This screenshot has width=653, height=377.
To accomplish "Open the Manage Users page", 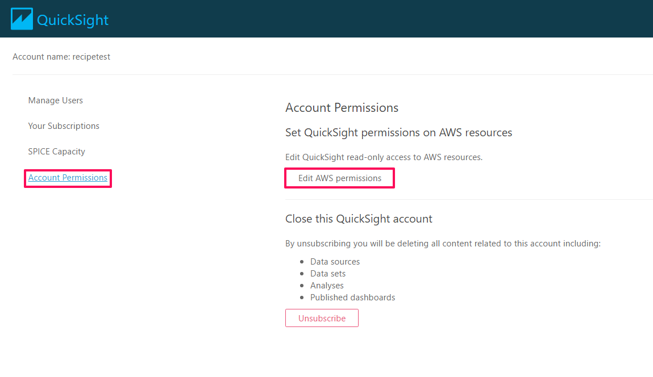I will pyautogui.click(x=56, y=100).
